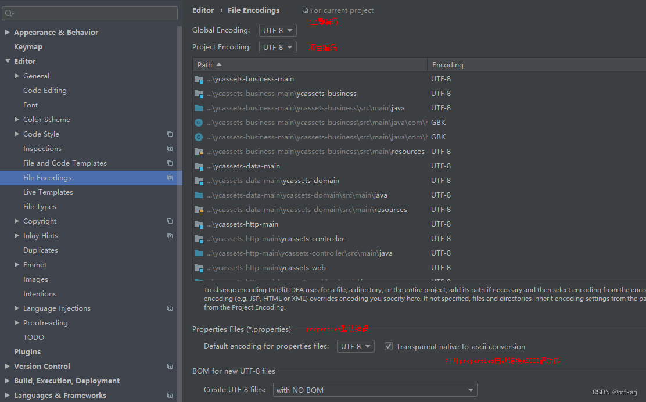Click resources folder icon of ycassets-domain row
The width and height of the screenshot is (646, 402).
pos(199,210)
